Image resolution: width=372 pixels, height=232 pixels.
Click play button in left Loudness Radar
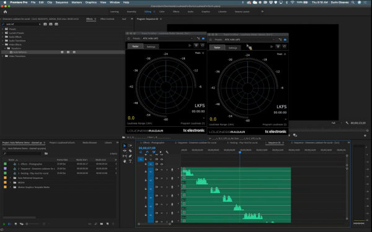190,45
